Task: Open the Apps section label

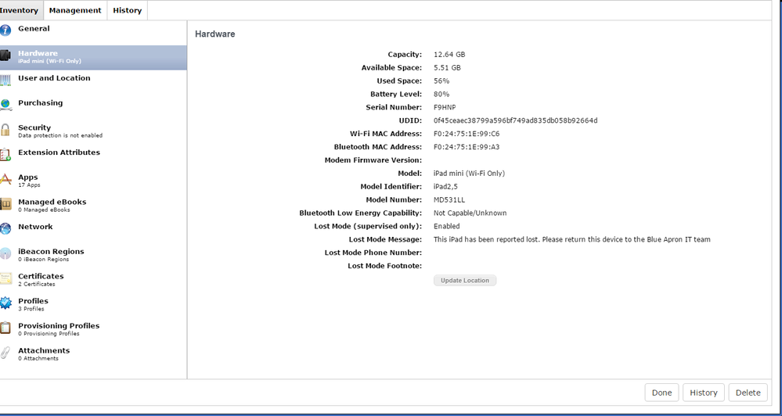Action: coord(28,178)
